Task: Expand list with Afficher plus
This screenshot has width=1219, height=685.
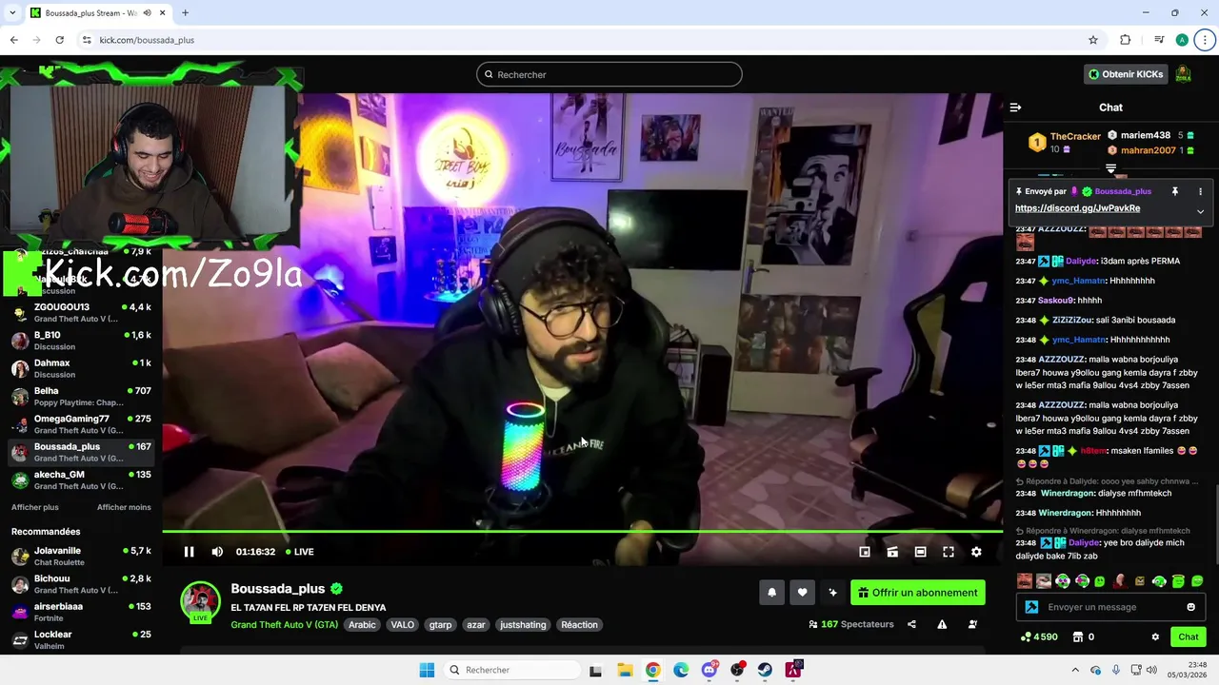Action: tap(35, 507)
